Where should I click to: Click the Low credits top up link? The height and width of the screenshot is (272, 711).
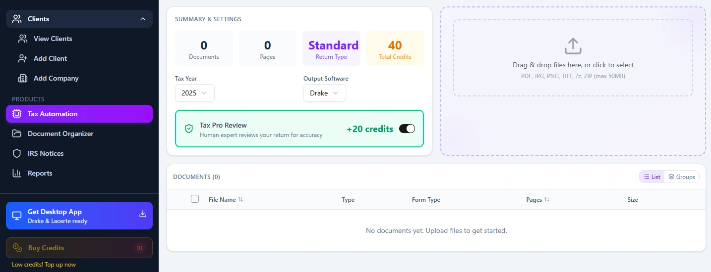(44, 265)
